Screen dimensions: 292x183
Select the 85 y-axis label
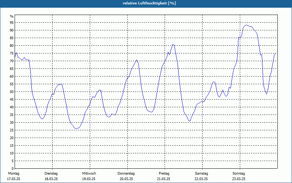[x=12, y=38]
